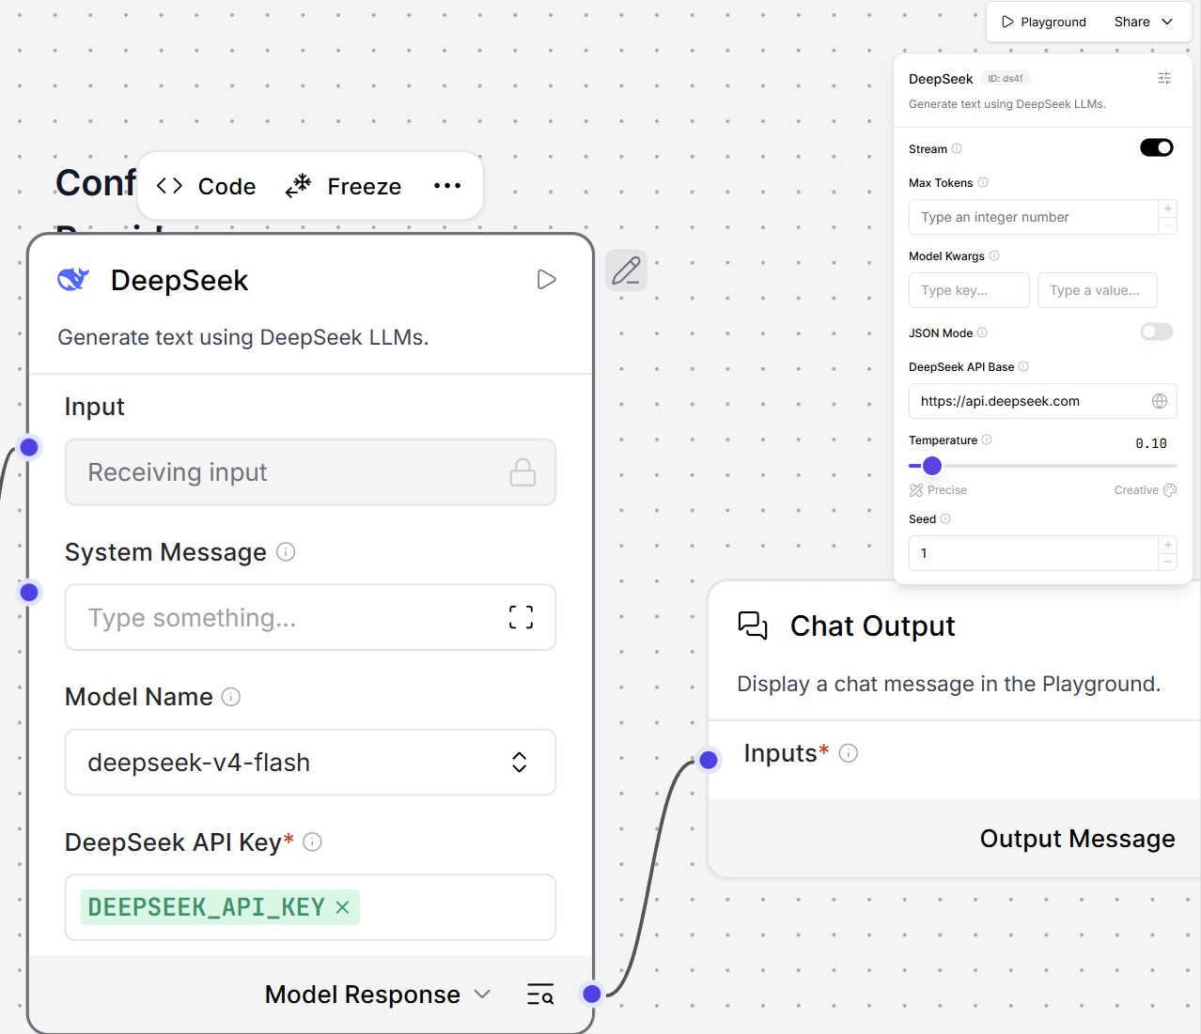Image resolution: width=1201 pixels, height=1034 pixels.
Task: Toggle the Stream switch off
Action: click(1157, 147)
